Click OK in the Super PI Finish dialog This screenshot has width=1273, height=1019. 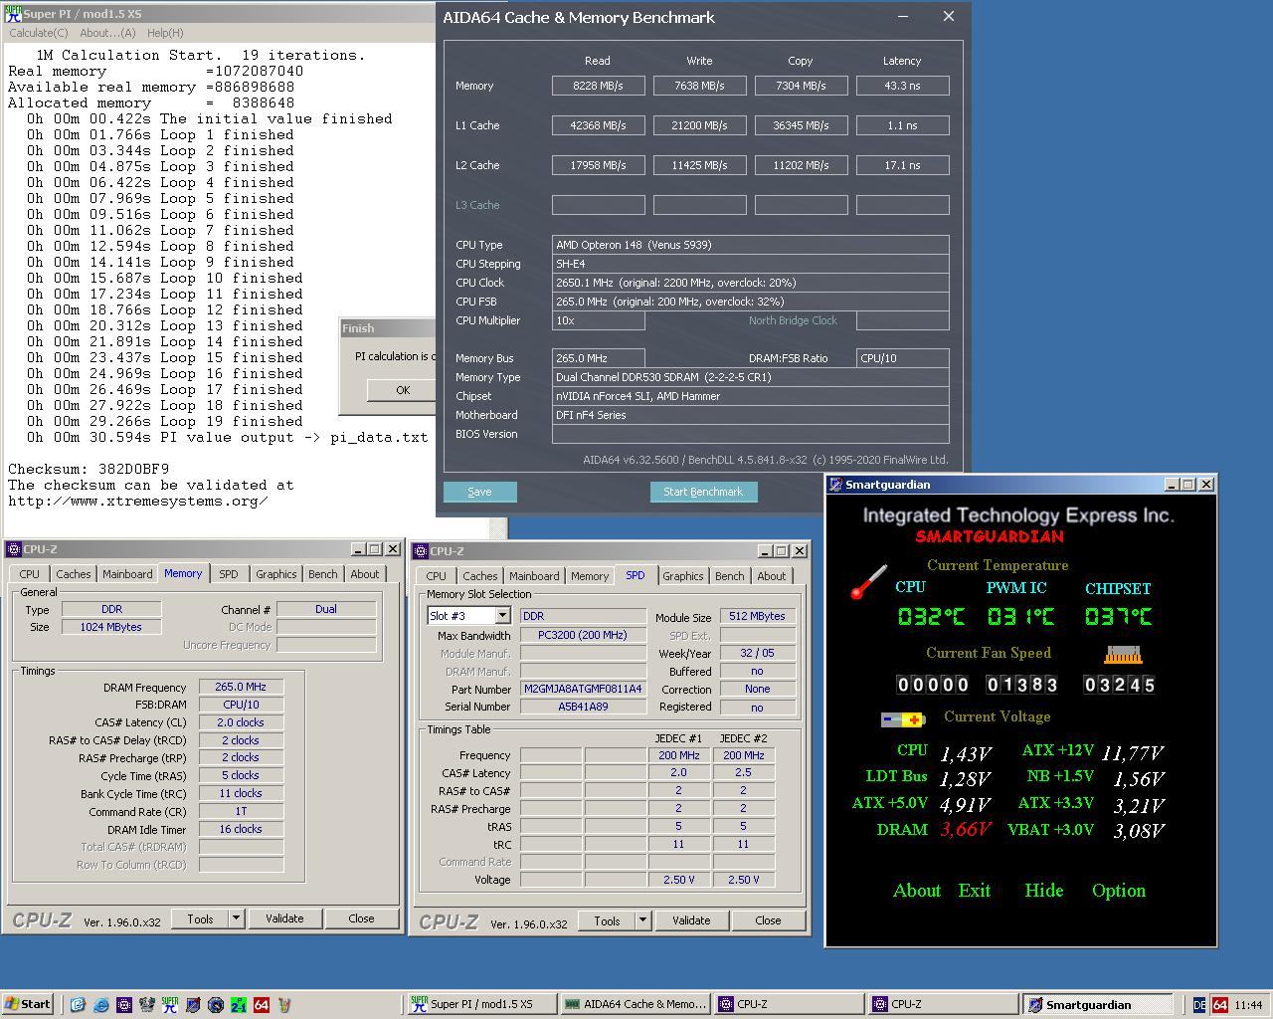point(403,390)
